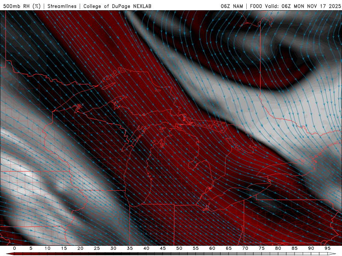Select the "35" colorbar tick label
The height and width of the screenshot is (256, 342).
pos(130,248)
